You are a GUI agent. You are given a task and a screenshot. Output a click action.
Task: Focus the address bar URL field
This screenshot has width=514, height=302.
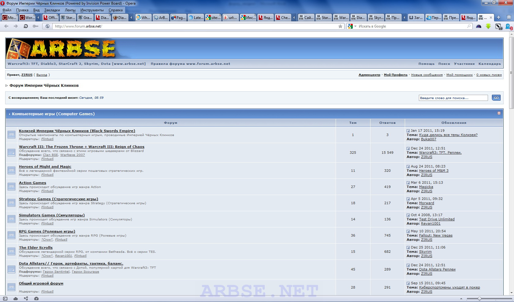click(x=196, y=26)
